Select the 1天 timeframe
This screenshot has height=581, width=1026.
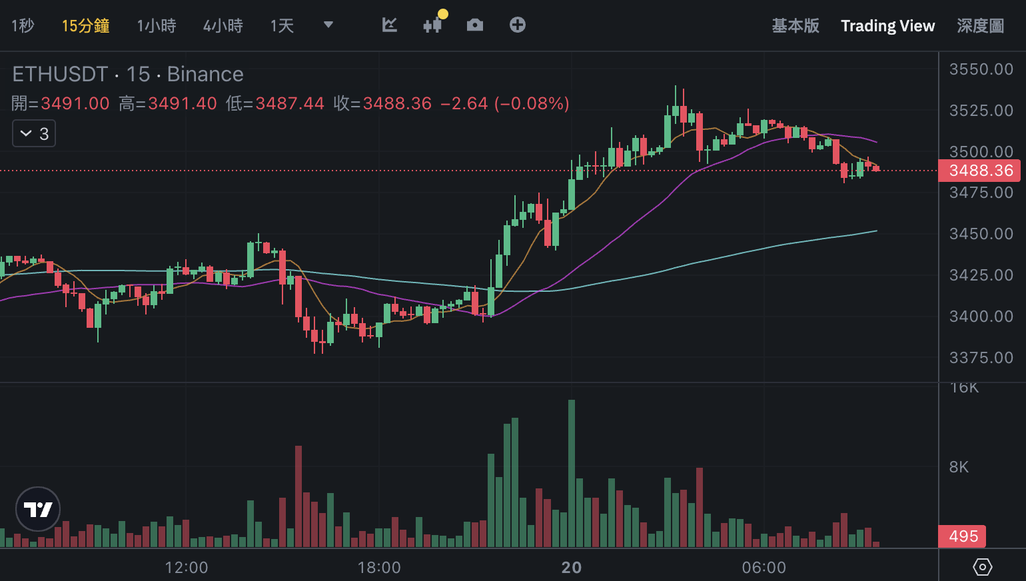point(282,26)
